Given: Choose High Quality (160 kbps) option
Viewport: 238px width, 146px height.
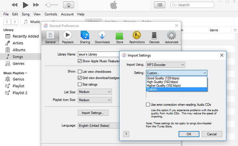Looking at the screenshot, I should click(x=177, y=82).
